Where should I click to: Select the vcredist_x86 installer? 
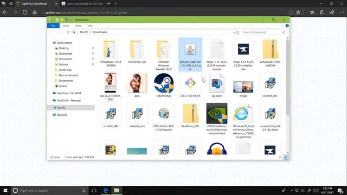click(x=111, y=115)
